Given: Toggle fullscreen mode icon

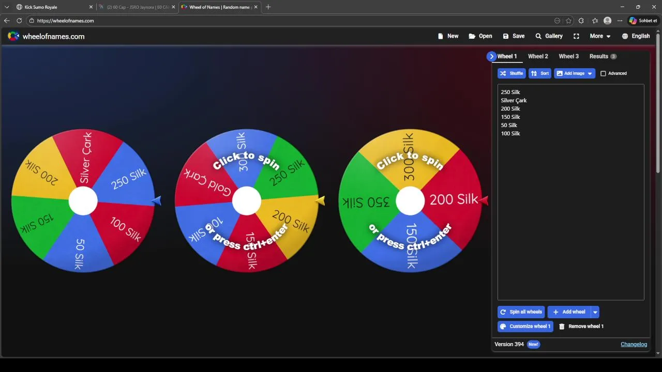Looking at the screenshot, I should coord(576,36).
